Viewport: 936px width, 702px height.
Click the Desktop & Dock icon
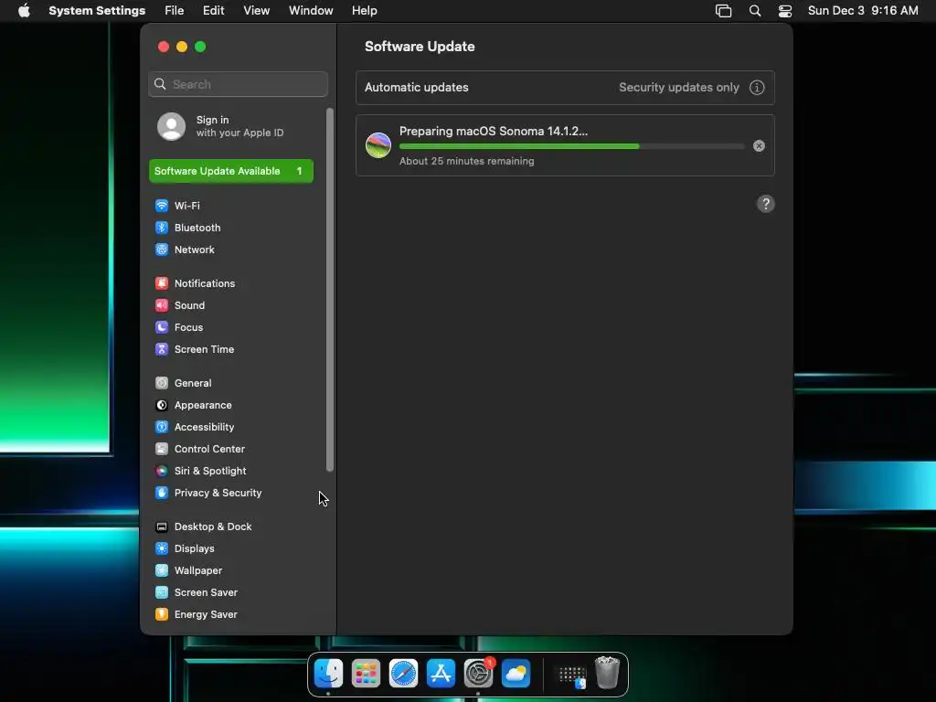162,526
